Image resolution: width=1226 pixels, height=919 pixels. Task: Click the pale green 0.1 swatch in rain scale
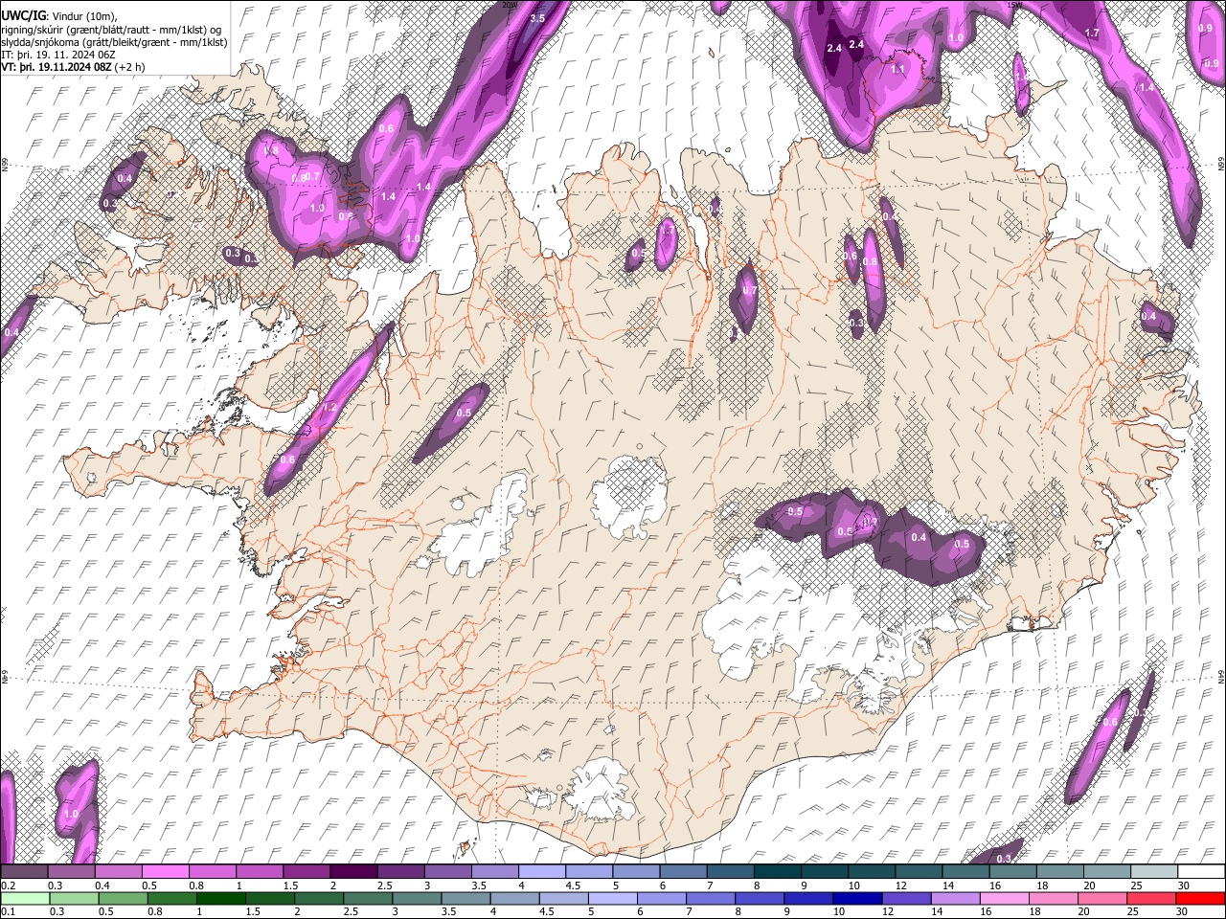(x=25, y=898)
